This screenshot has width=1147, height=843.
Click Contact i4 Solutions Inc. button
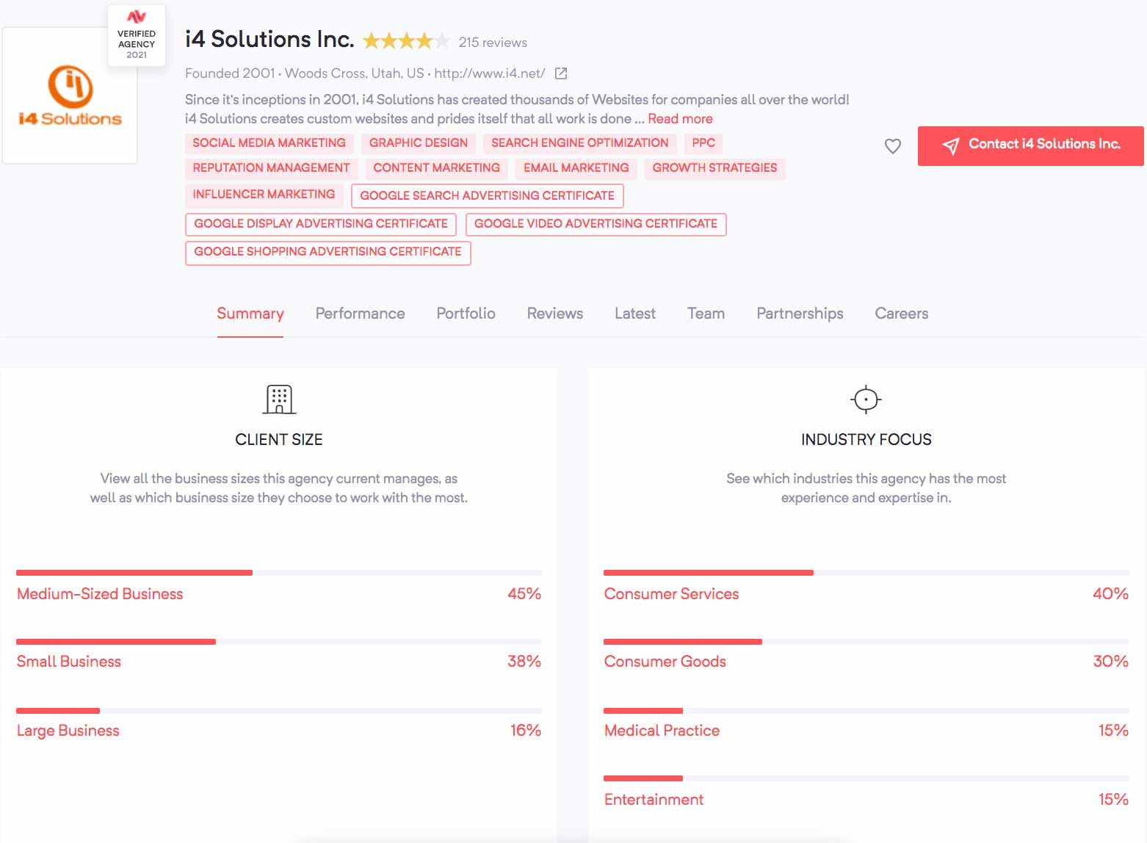(1030, 145)
